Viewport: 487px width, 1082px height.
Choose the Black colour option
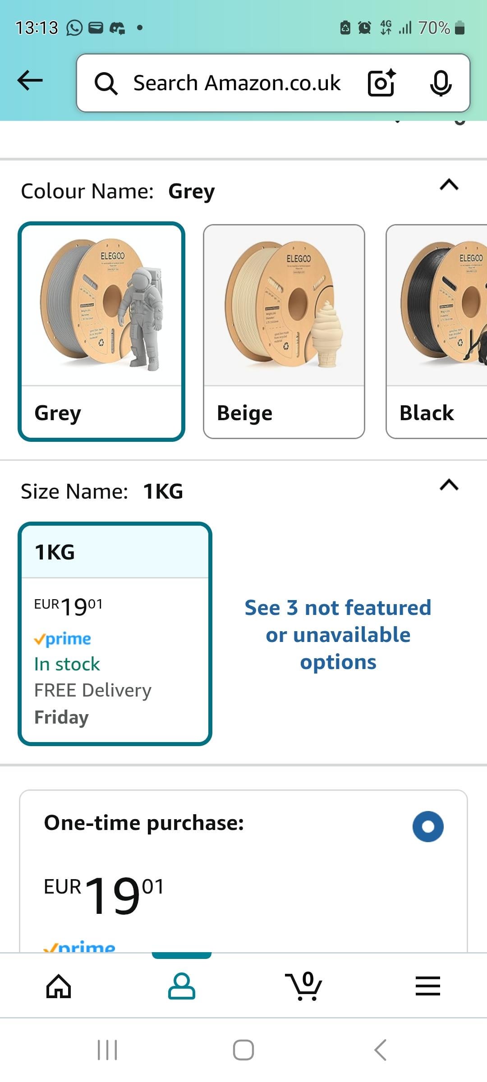pyautogui.click(x=436, y=331)
